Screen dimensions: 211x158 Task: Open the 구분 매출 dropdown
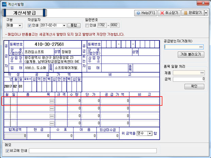tap(20, 25)
